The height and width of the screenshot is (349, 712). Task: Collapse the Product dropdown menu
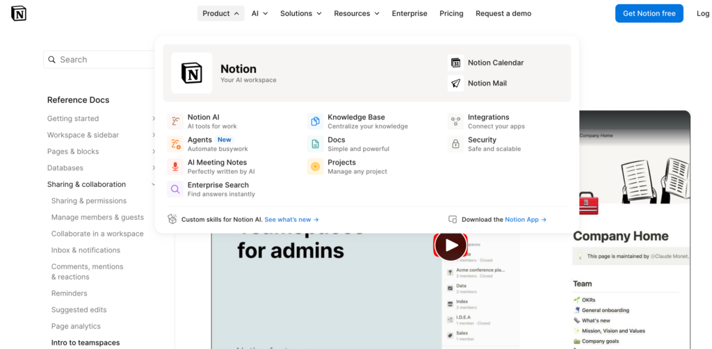coord(220,13)
